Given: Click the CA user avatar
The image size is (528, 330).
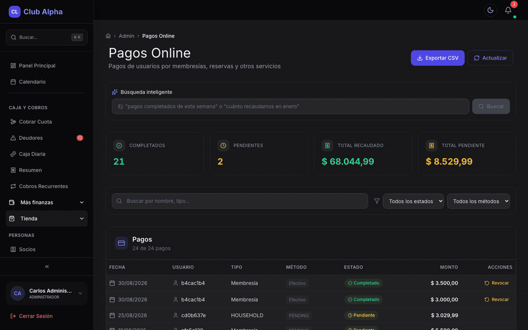Looking at the screenshot, I should tap(17, 294).
